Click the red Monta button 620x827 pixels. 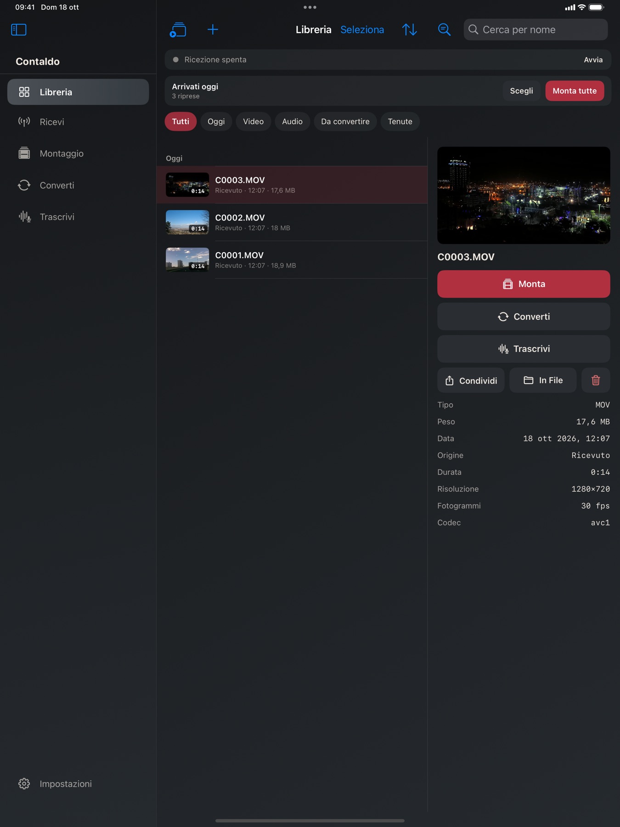click(524, 284)
